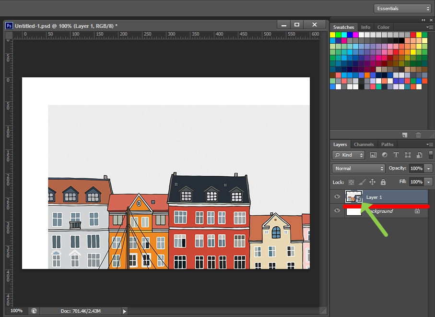435x317 pixels.
Task: Click the Background layer's lock icon
Action: coord(417,211)
